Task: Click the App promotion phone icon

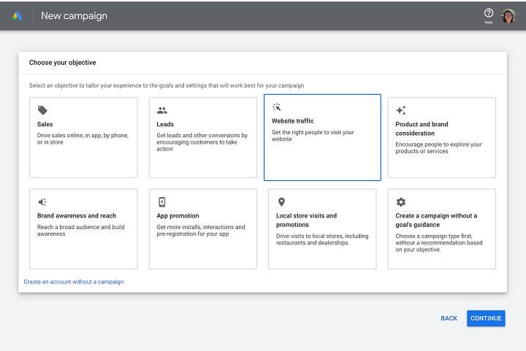Action: click(161, 202)
